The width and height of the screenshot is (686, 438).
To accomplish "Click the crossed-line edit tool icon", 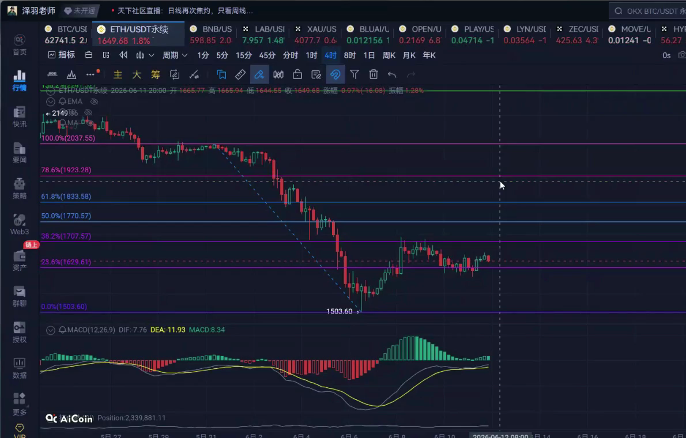I will point(194,74).
